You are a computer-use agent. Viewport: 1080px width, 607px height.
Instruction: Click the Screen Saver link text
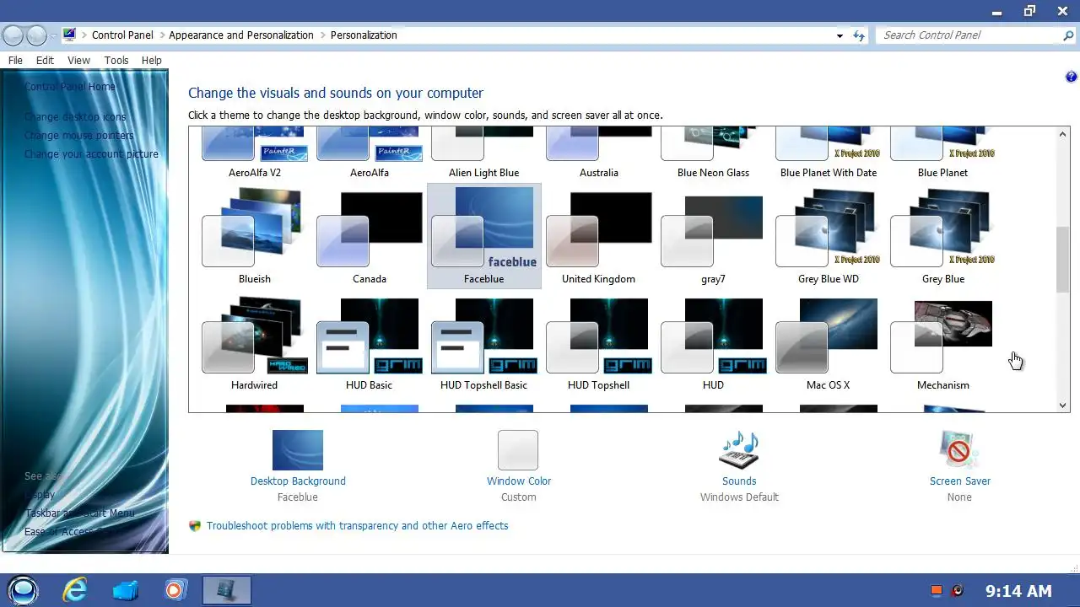tap(960, 481)
